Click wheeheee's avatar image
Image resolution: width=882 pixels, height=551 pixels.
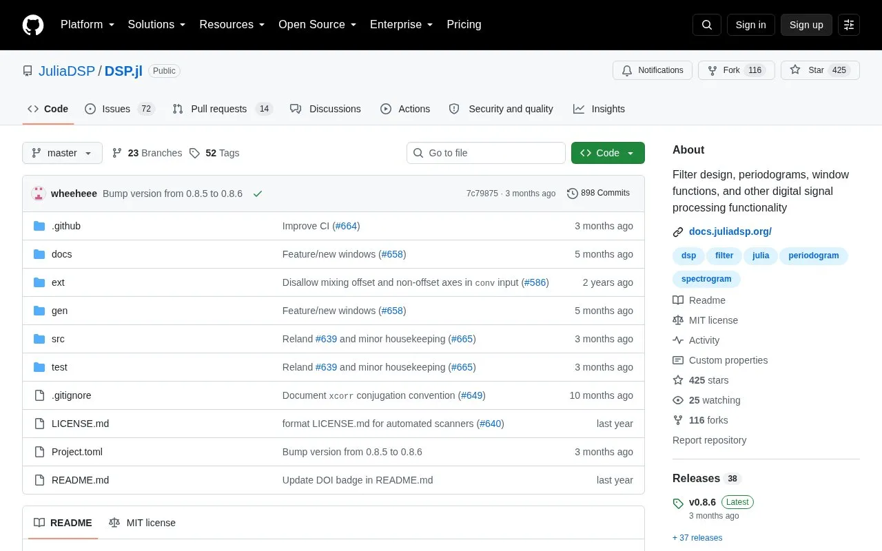(x=39, y=194)
